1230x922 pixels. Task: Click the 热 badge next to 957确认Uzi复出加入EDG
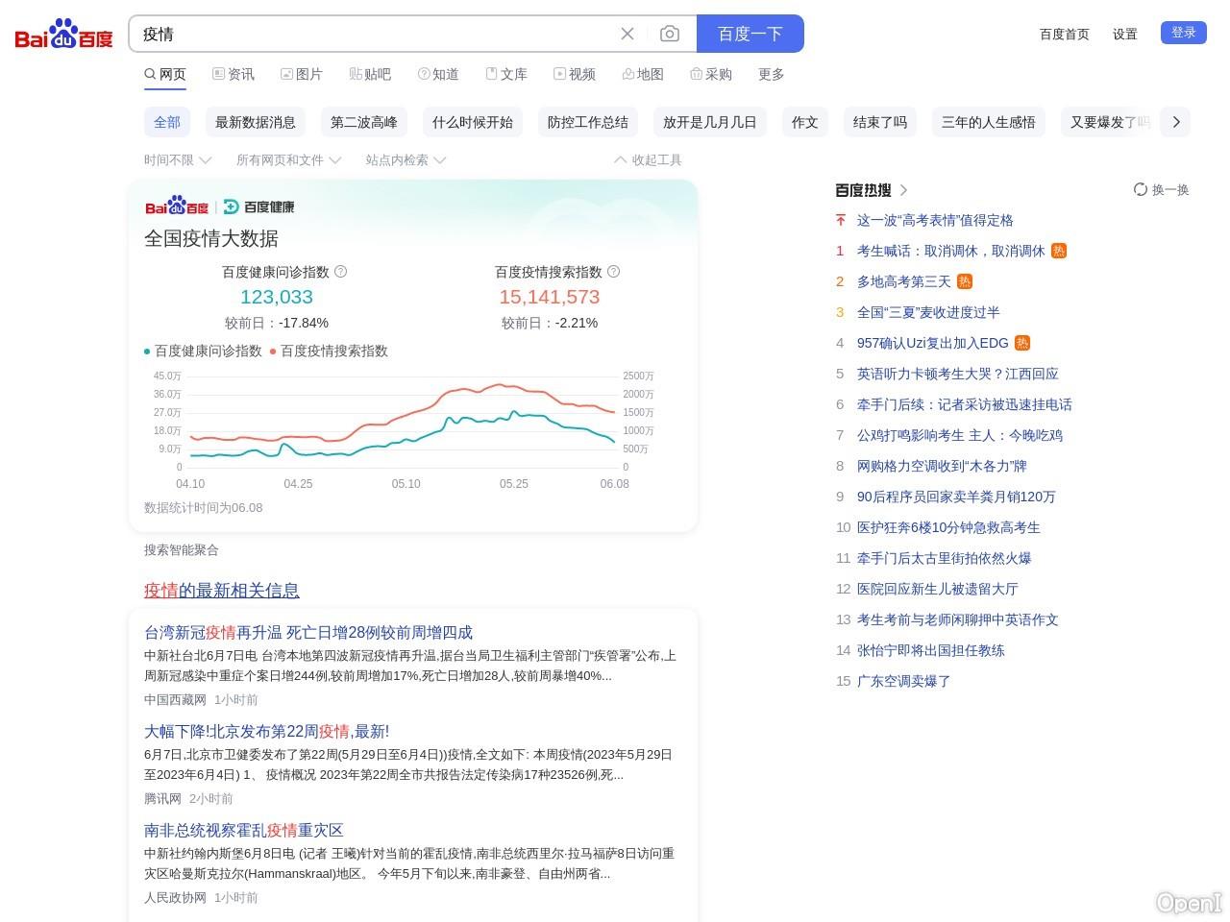(x=1021, y=343)
